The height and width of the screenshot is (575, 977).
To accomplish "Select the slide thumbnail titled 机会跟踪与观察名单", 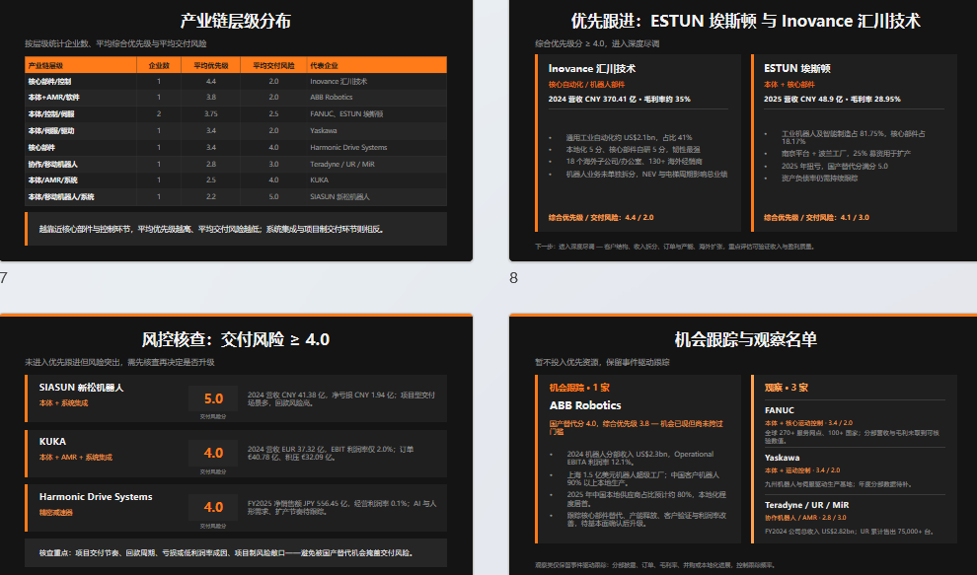I will pos(743,445).
